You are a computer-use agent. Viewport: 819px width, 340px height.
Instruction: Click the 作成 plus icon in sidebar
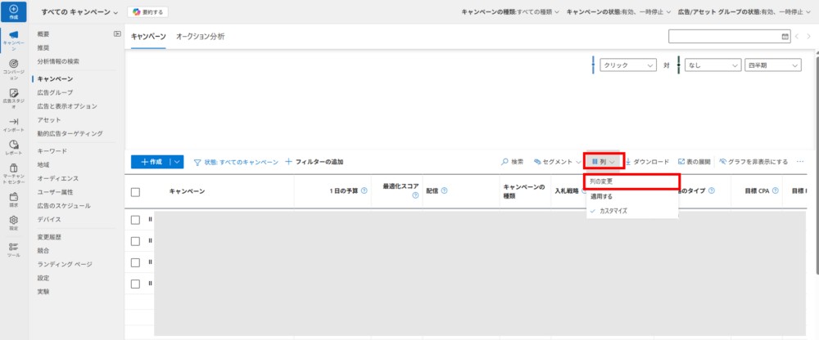13,11
